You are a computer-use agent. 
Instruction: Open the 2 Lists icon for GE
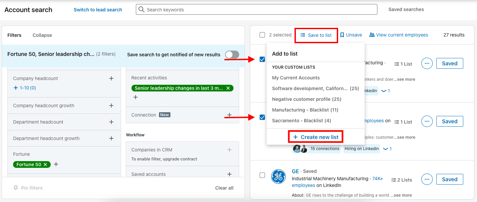(x=393, y=180)
